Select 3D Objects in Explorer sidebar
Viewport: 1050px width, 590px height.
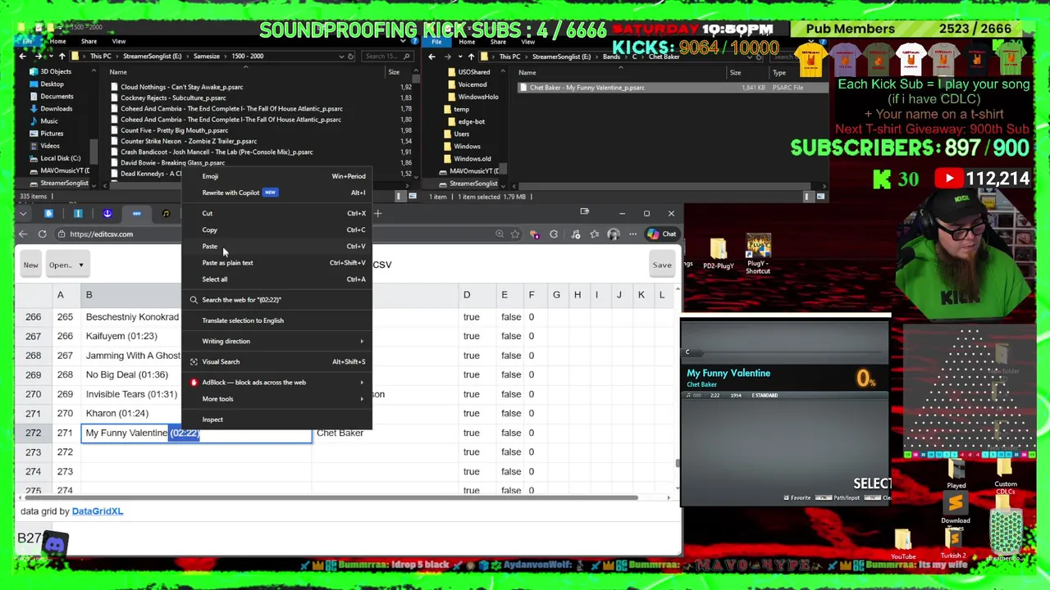pyautogui.click(x=56, y=71)
